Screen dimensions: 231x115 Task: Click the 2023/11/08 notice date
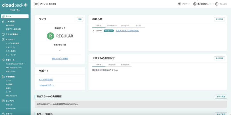click(97, 31)
